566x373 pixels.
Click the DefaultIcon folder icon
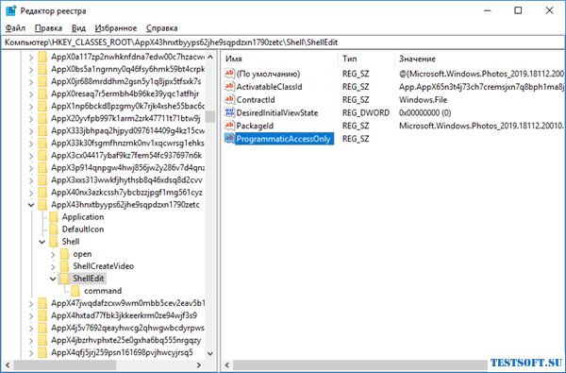[54, 229]
